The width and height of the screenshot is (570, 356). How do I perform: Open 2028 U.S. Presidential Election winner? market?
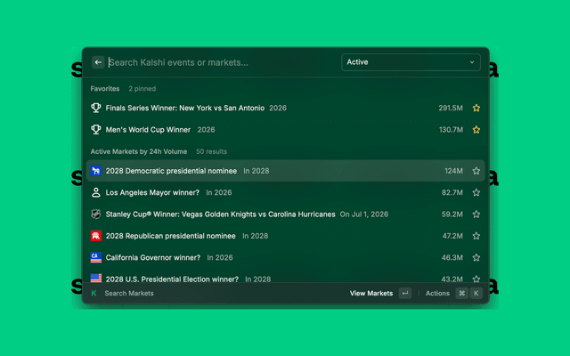click(x=286, y=277)
